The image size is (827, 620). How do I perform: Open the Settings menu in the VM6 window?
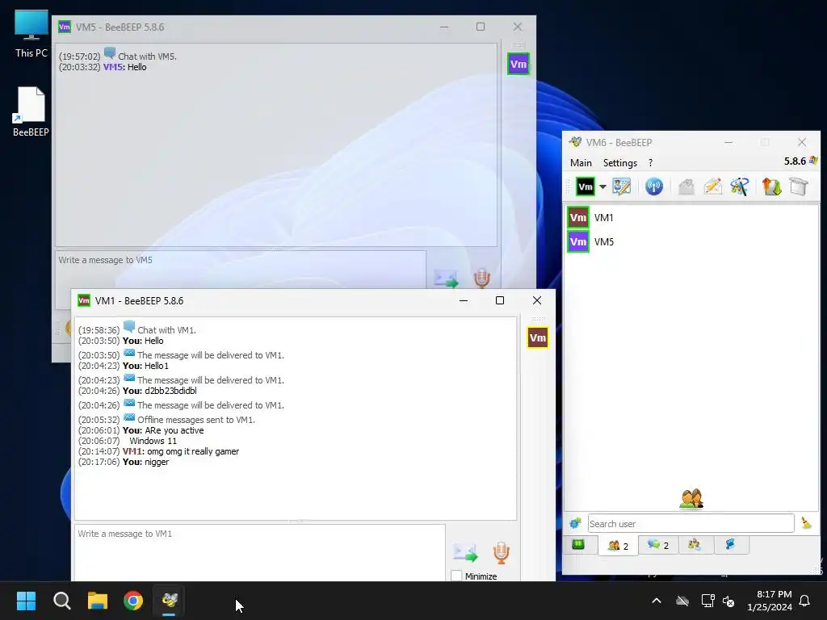tap(620, 163)
